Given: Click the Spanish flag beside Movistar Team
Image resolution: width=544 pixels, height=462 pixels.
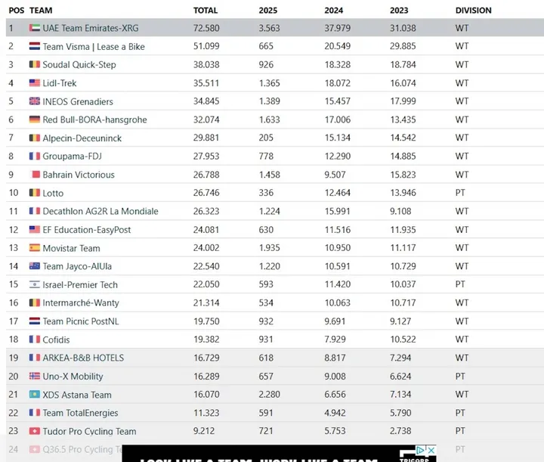Looking at the screenshot, I should pos(34,248).
